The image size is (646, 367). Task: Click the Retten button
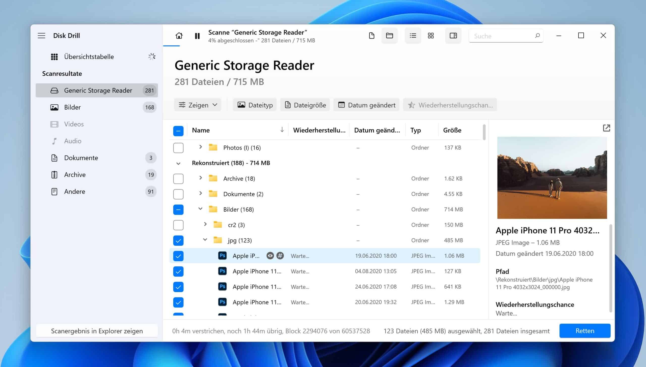585,331
